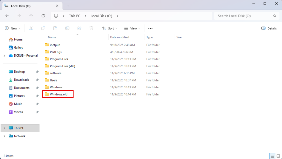Select the Local Disk (C:) tab
Viewport: 282px width, 159px height.
(x=32, y=6)
